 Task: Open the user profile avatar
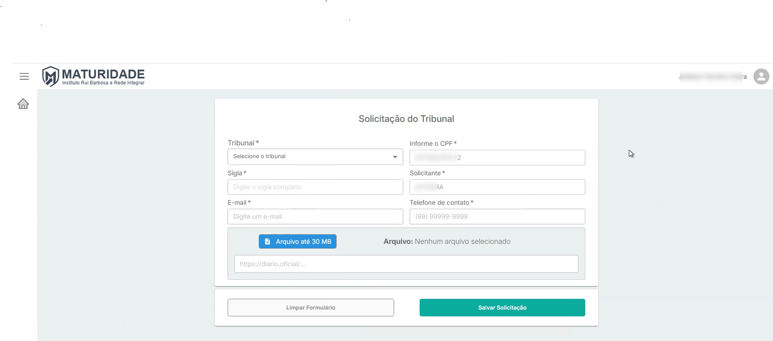click(x=761, y=76)
